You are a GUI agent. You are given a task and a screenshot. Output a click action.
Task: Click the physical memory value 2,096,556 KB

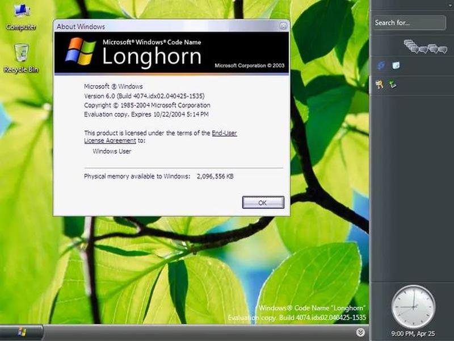click(215, 176)
